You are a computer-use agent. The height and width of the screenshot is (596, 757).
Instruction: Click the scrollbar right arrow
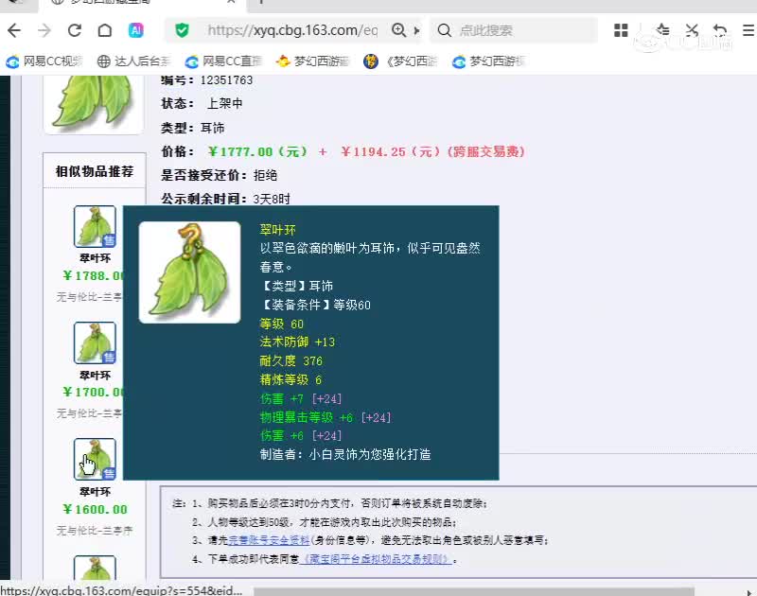[748, 591]
